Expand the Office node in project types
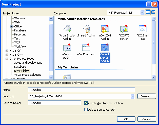This screenshot has width=159, height=125. (x=11, y=26)
